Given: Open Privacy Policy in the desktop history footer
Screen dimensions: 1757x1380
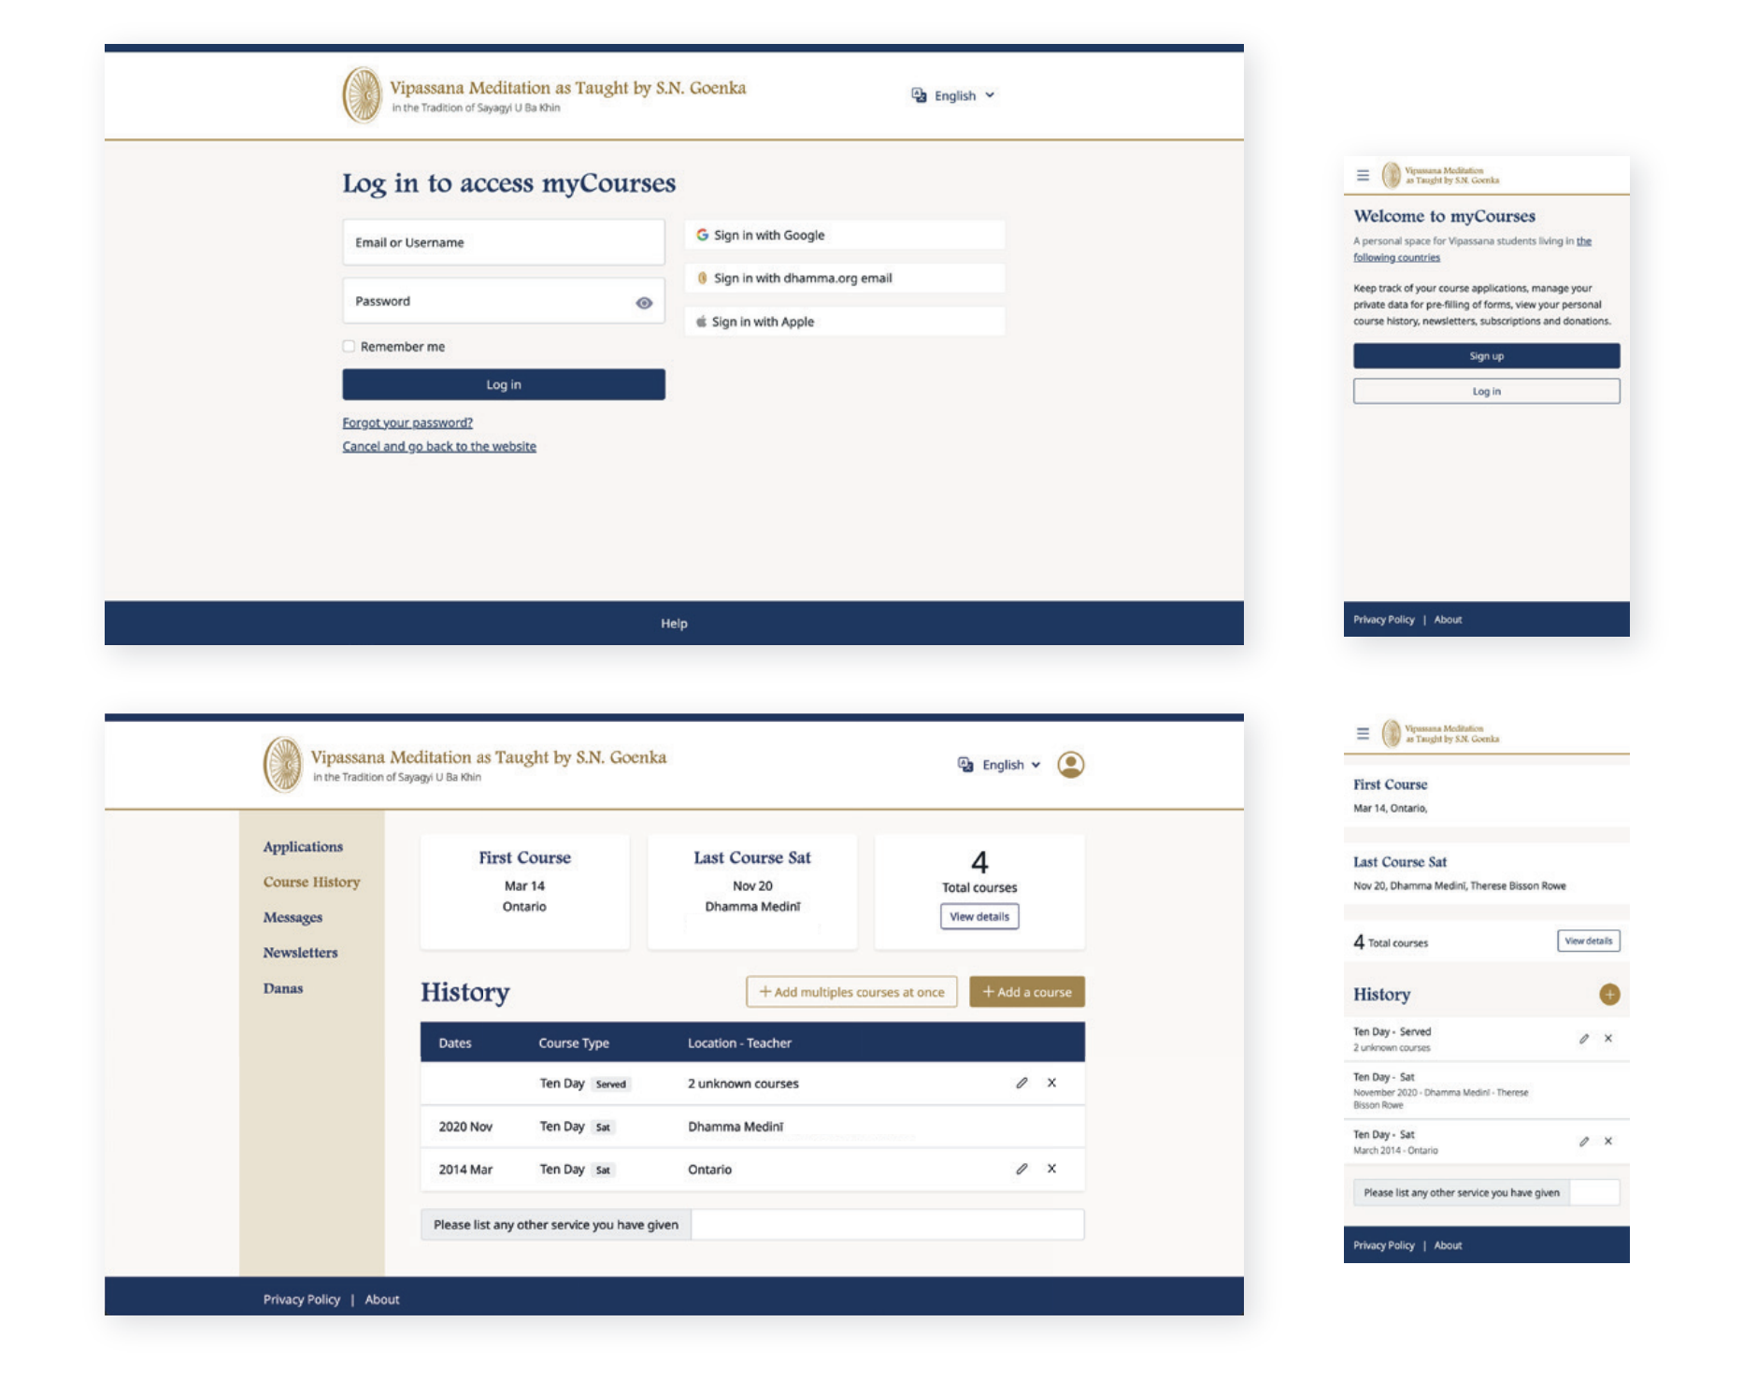Looking at the screenshot, I should pos(302,1300).
